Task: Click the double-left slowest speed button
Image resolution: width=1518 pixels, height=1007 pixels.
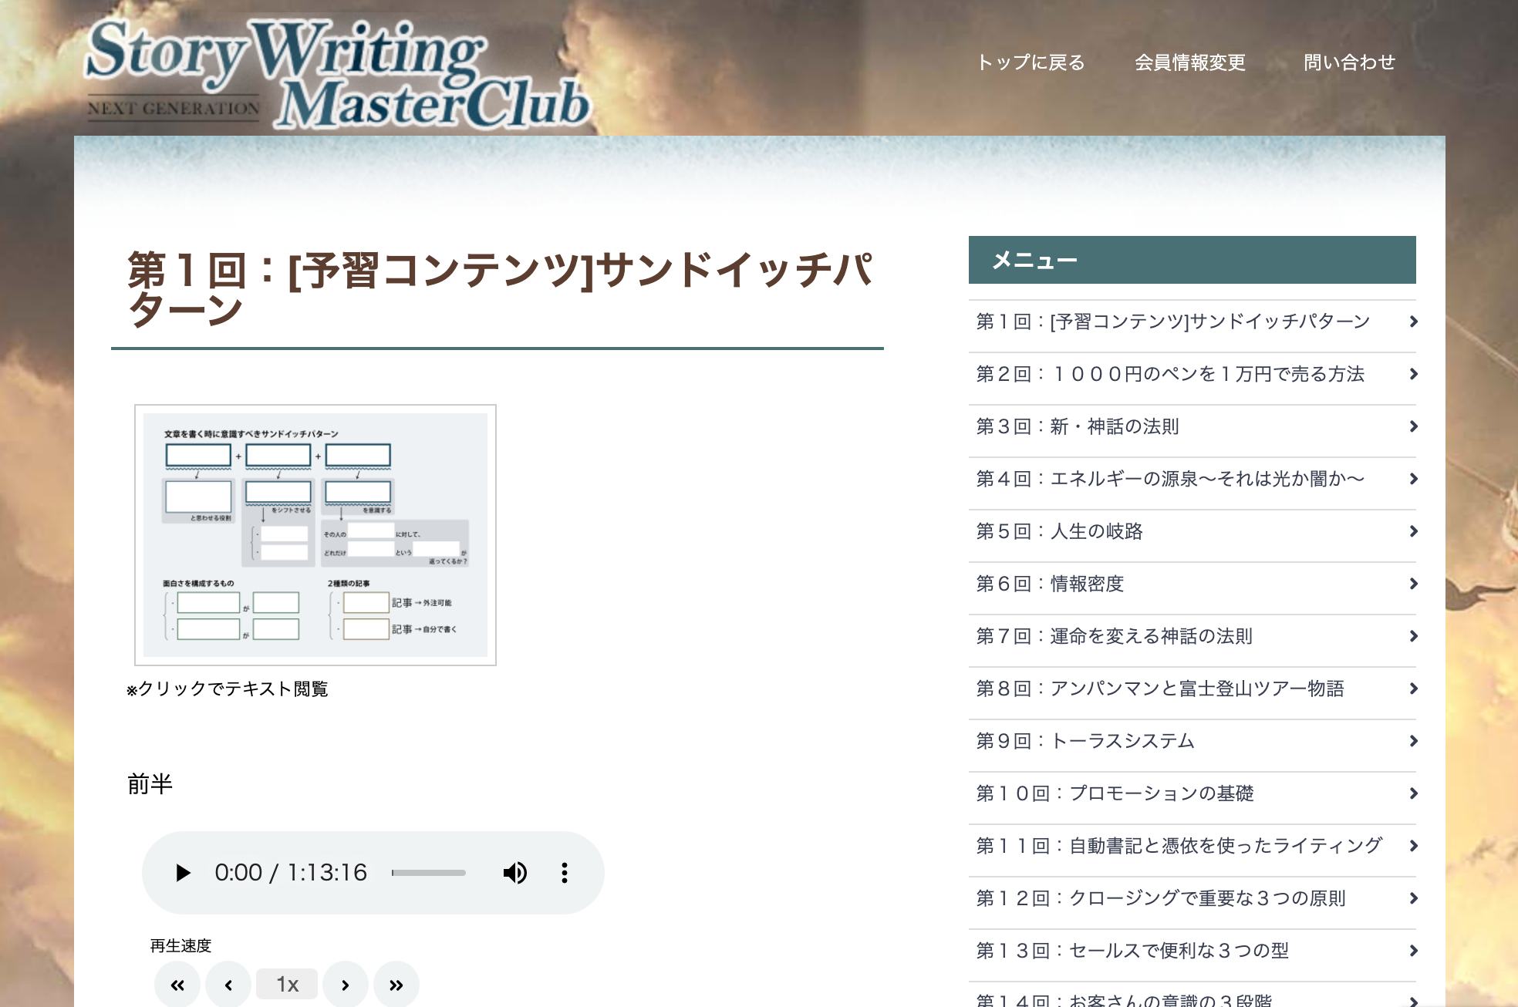Action: 177,985
